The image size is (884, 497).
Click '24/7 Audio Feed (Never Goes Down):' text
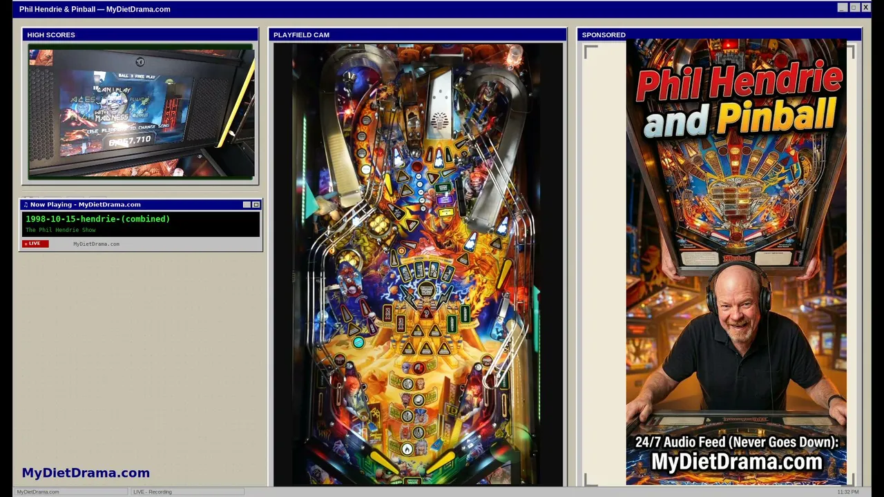(737, 442)
